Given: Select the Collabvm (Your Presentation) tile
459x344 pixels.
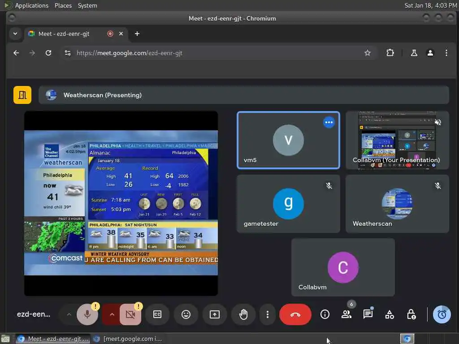Looking at the screenshot, I should [397, 140].
